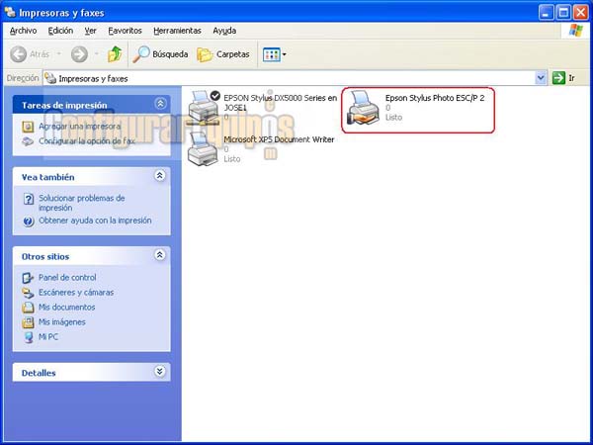This screenshot has width=593, height=445.
Task: Click the Solucionar problemas question icon
Action: coord(29,199)
